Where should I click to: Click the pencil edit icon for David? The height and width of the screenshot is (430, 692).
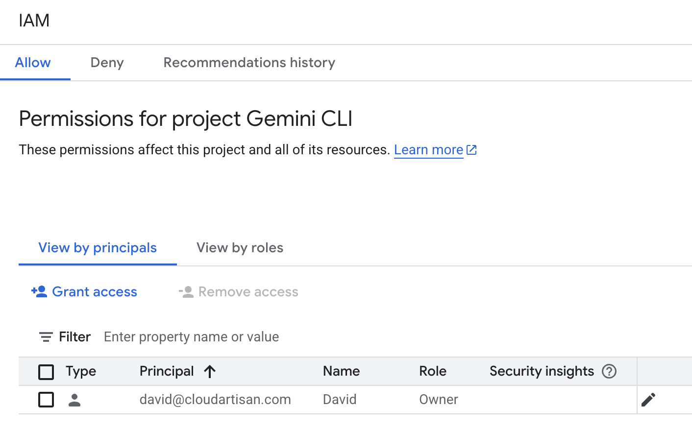(648, 400)
